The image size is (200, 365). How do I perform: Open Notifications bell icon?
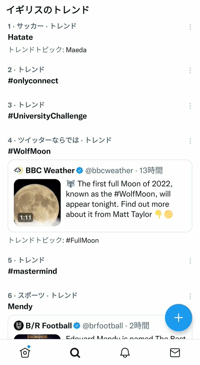coord(125,353)
